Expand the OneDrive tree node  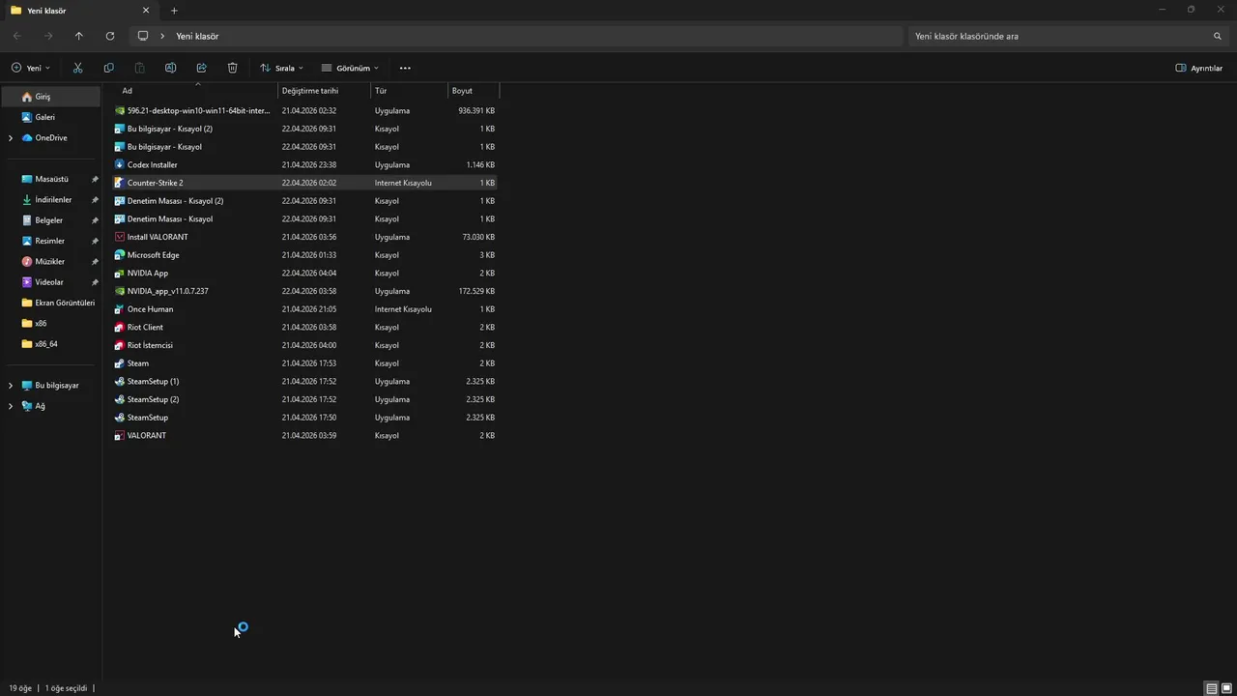click(11, 138)
